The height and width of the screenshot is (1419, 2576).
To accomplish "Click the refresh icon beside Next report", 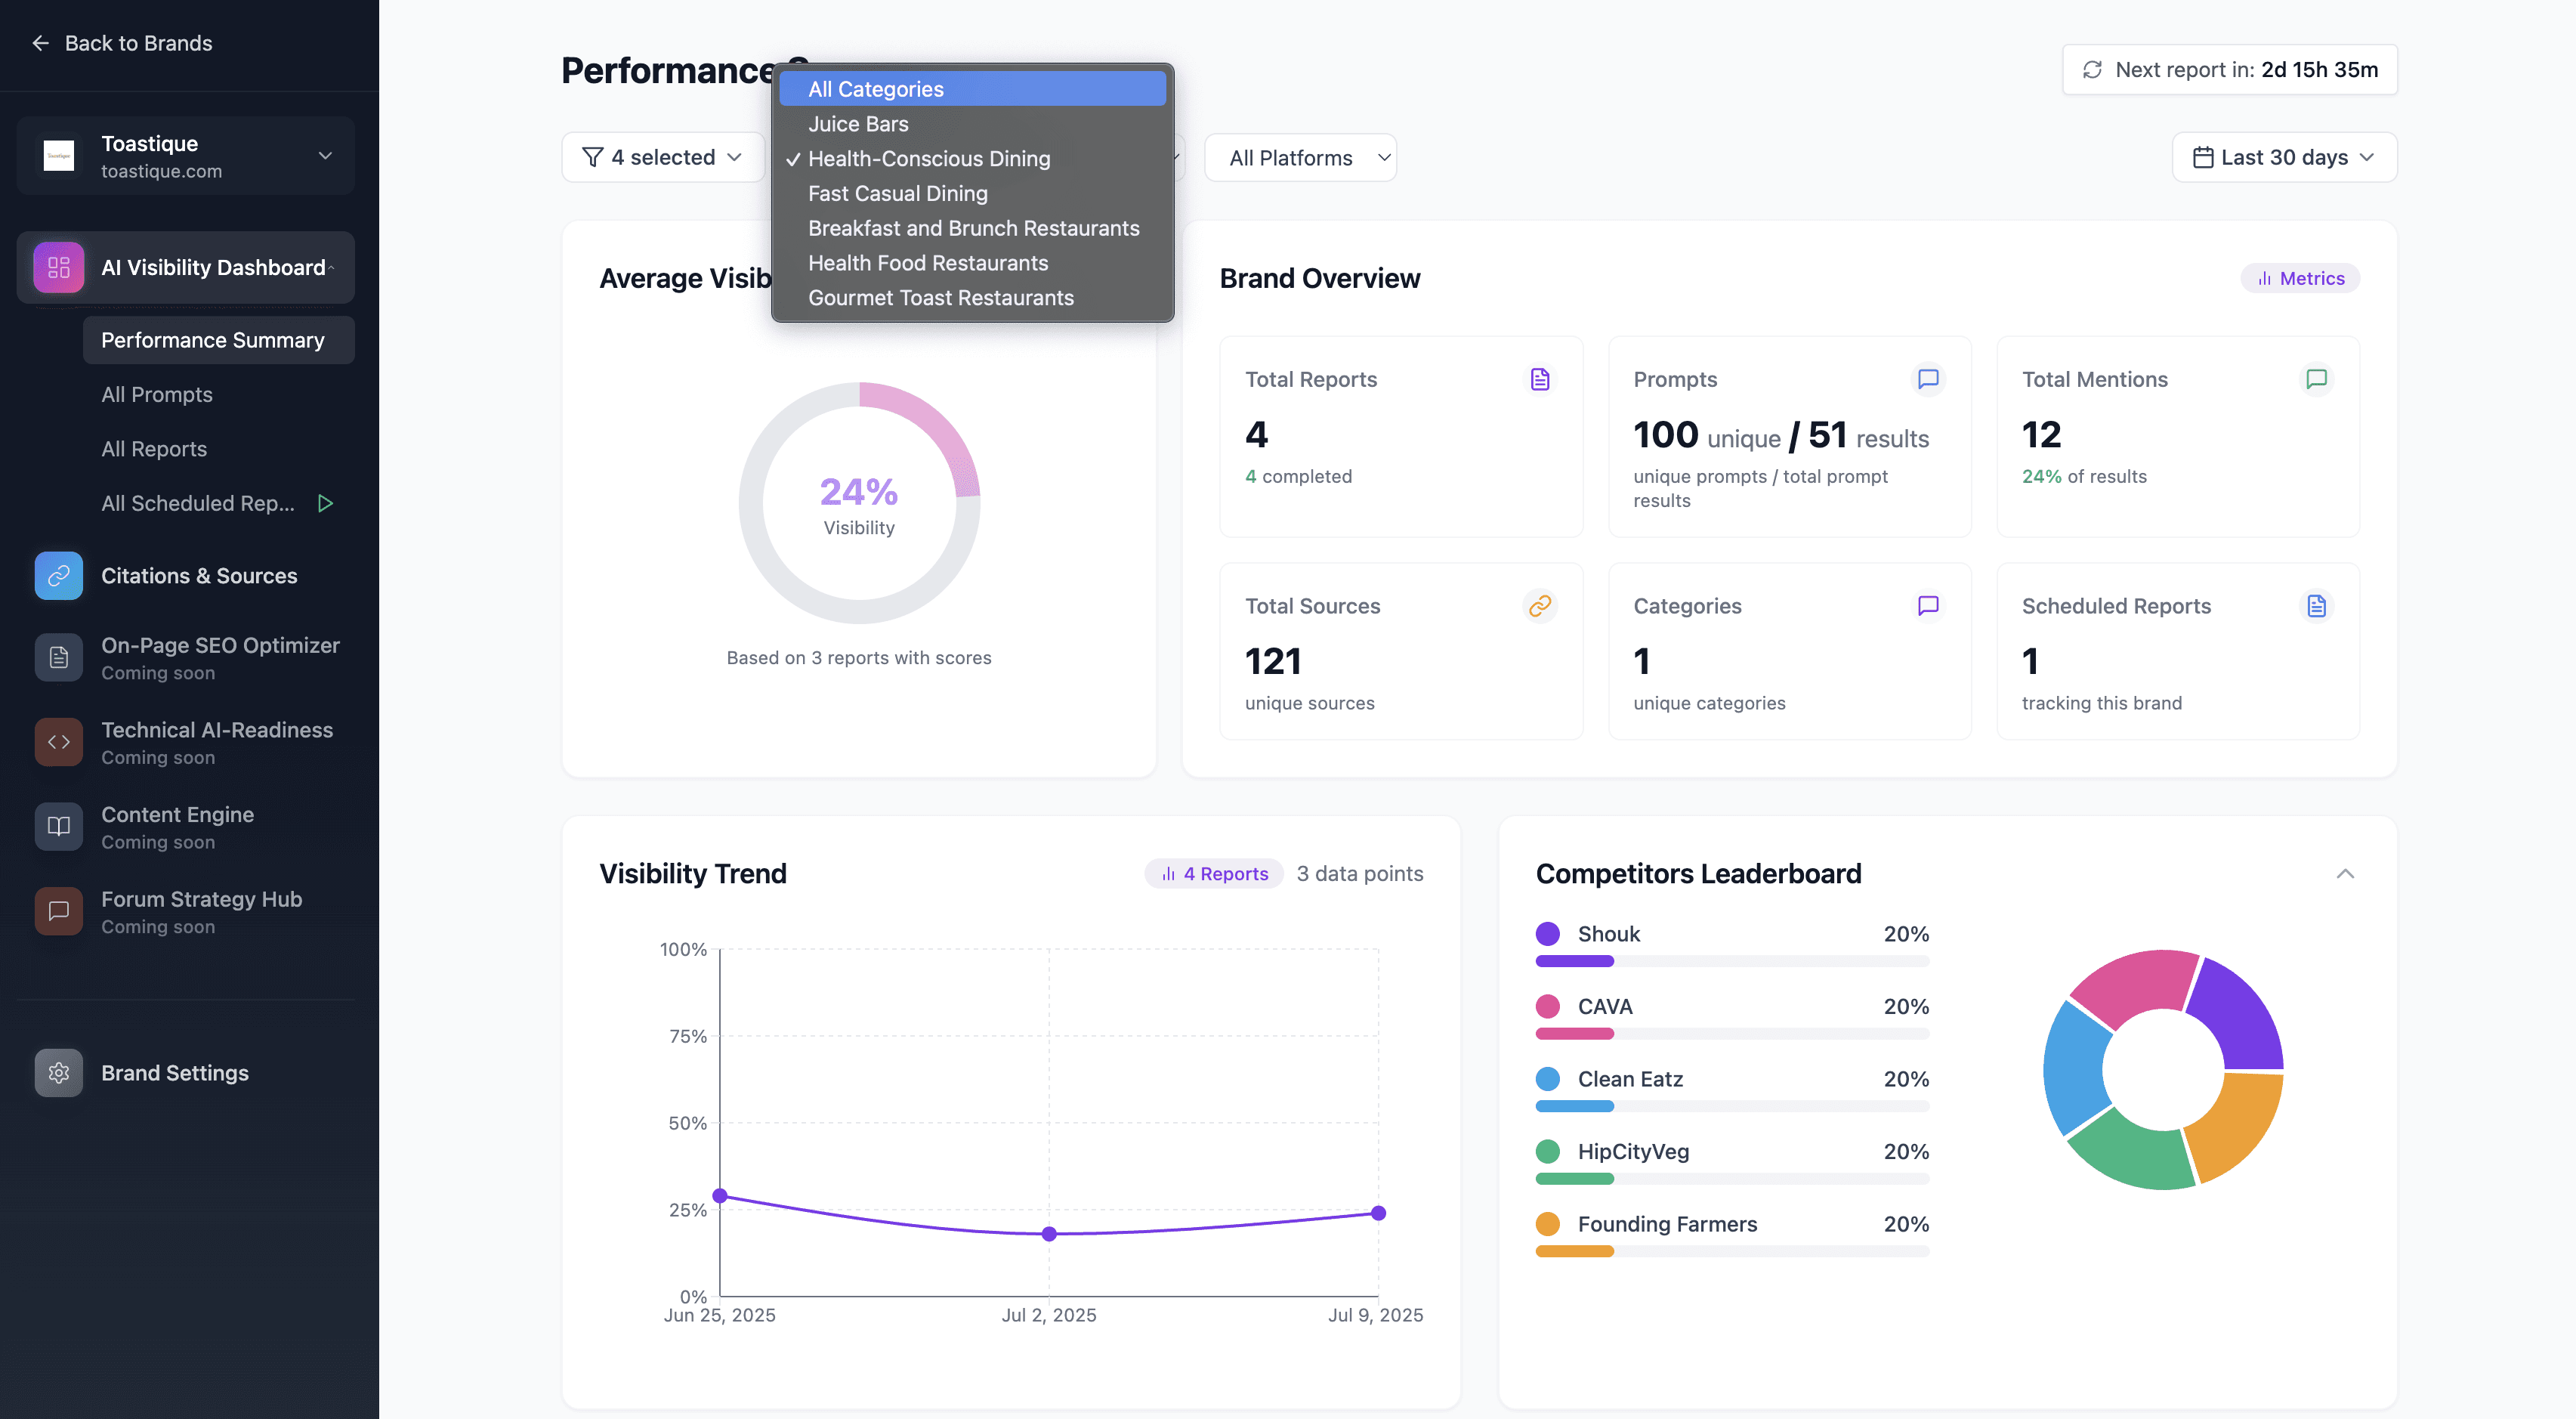I will [x=2092, y=70].
